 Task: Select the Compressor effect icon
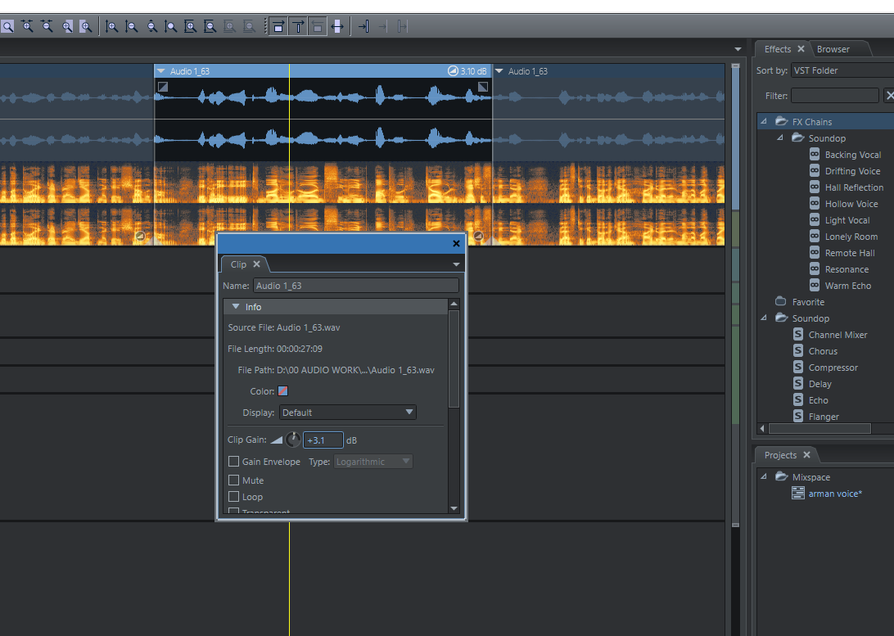(x=798, y=368)
